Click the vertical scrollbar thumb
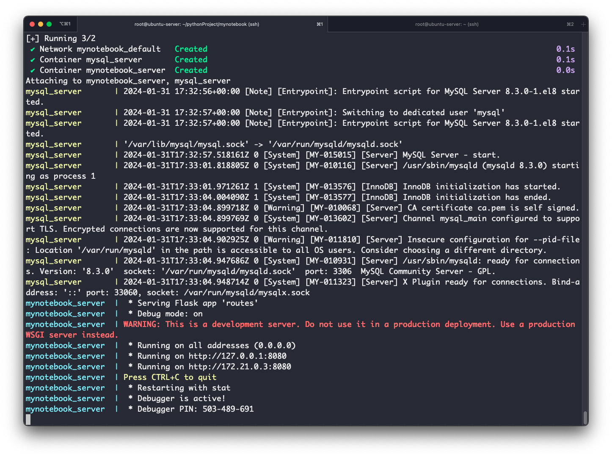This screenshot has height=457, width=612. (x=585, y=417)
